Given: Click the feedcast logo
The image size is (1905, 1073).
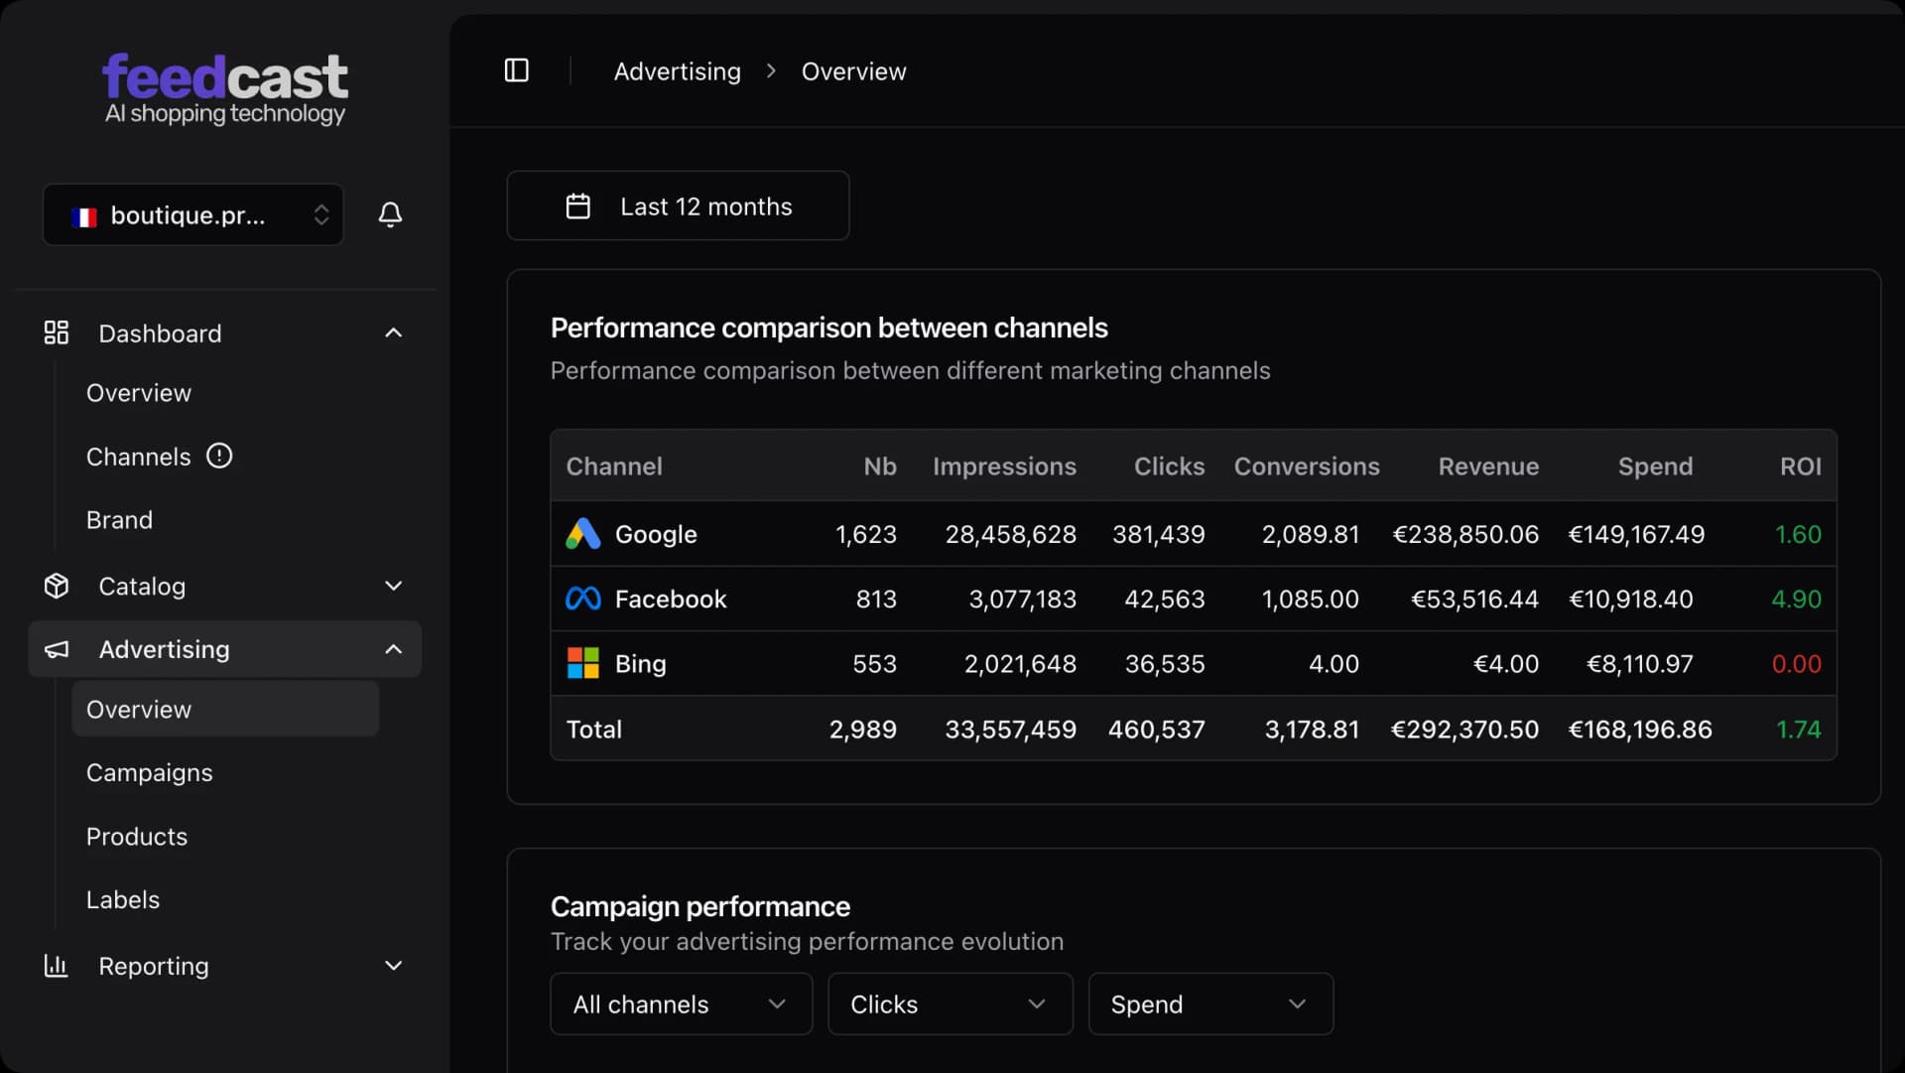Looking at the screenshot, I should (x=225, y=89).
